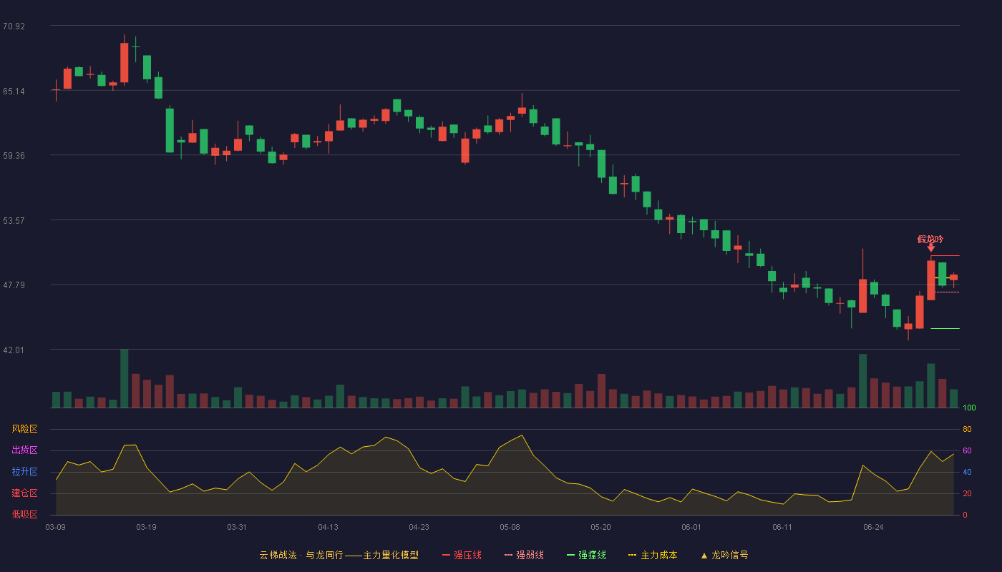Toggle the 龙吟信号 legend entry
This screenshot has width=1002, height=572.
tap(724, 555)
